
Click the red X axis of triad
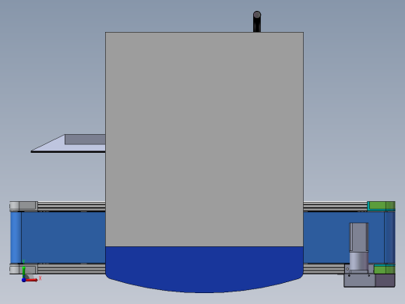(32, 280)
